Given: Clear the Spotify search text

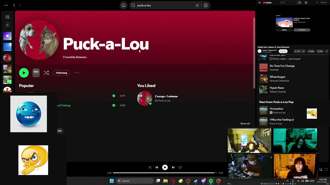Looking at the screenshot, I should click(x=197, y=5).
